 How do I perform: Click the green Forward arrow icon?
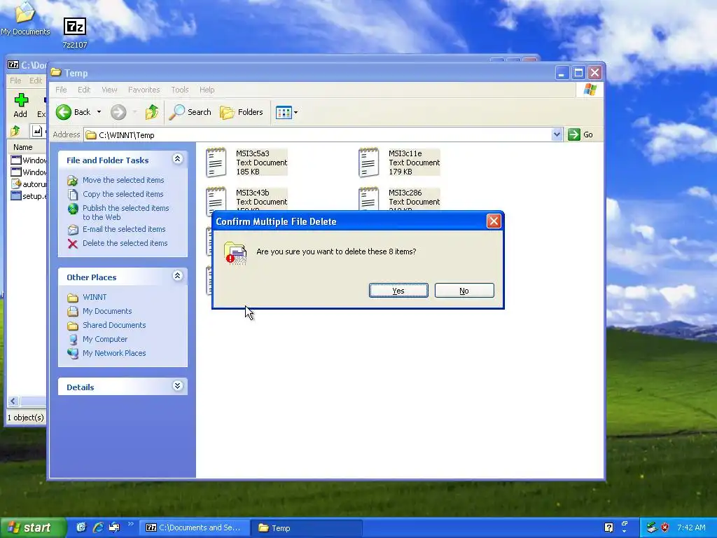[x=118, y=112]
